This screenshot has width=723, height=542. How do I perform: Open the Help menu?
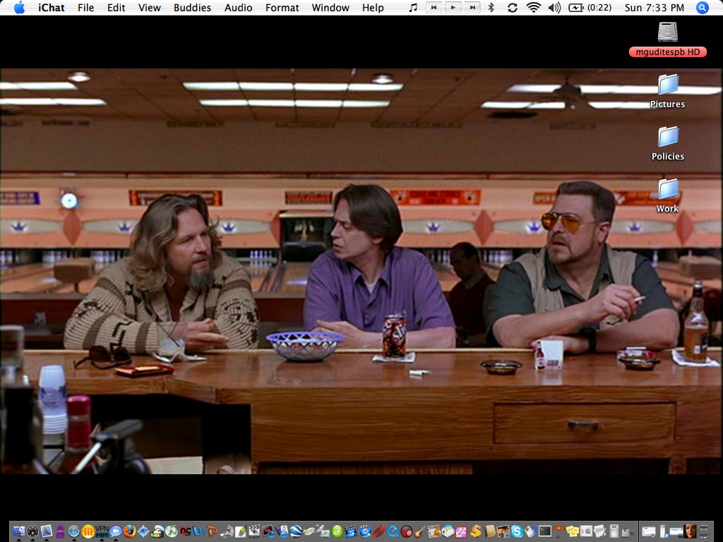click(373, 8)
